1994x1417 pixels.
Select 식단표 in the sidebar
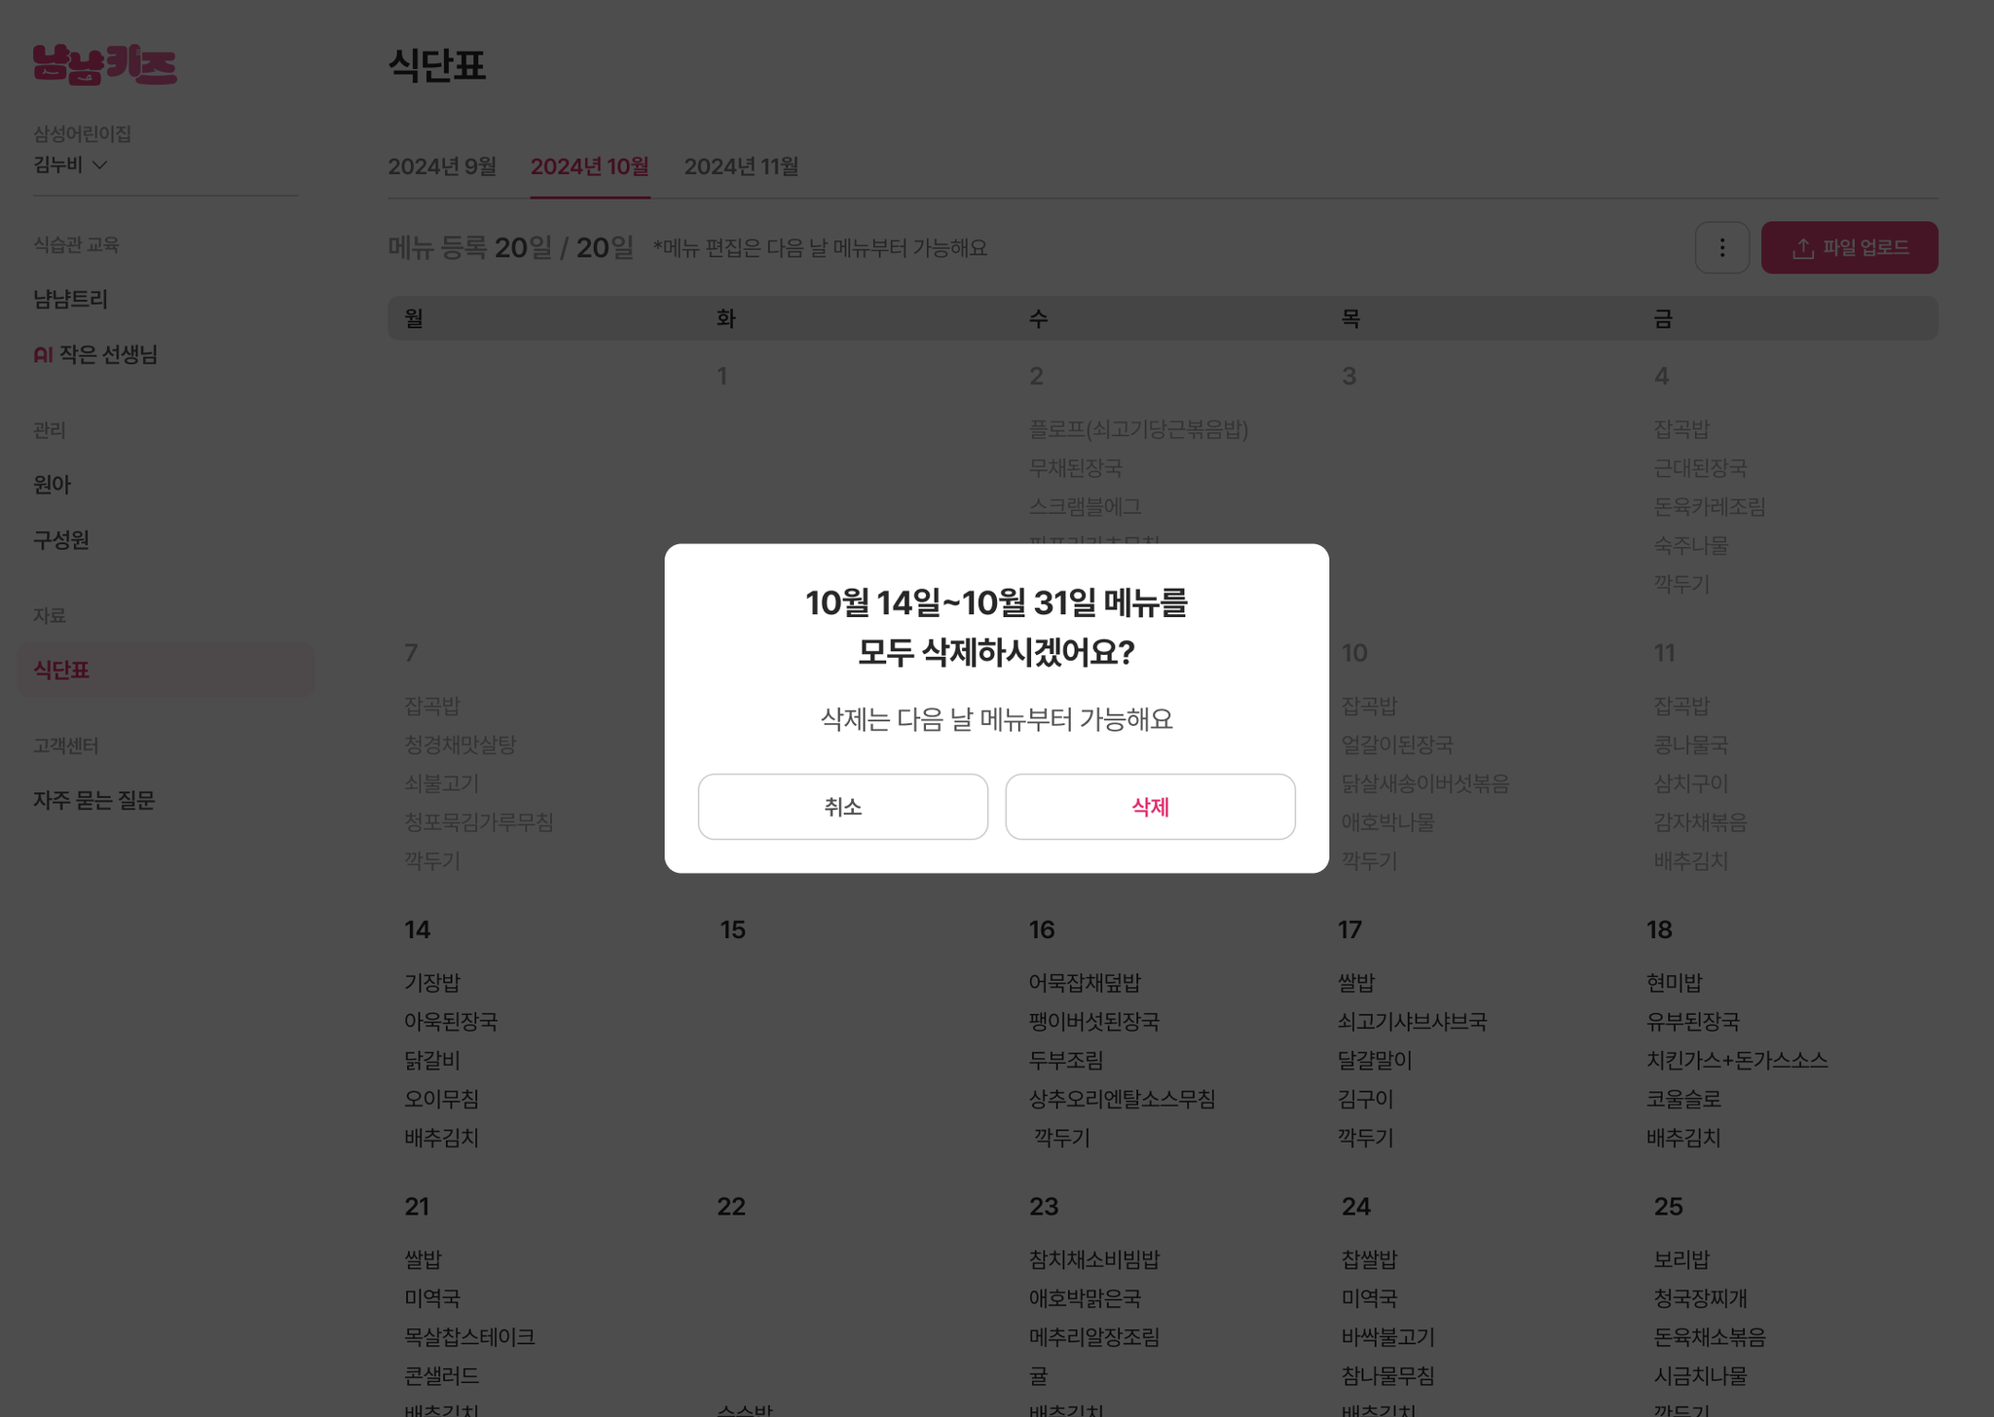pyautogui.click(x=166, y=670)
